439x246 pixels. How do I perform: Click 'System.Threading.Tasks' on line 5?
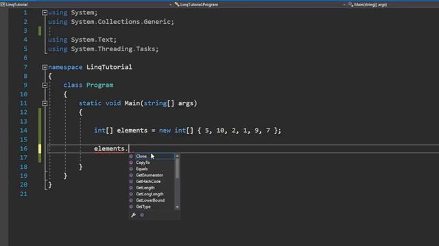[113, 49]
